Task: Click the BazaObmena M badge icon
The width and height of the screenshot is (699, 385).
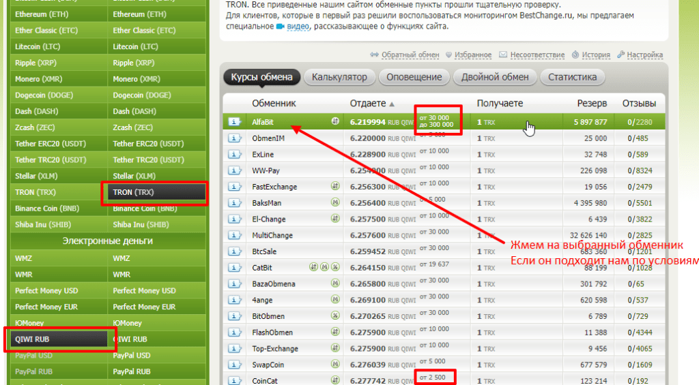Action: pos(335,283)
